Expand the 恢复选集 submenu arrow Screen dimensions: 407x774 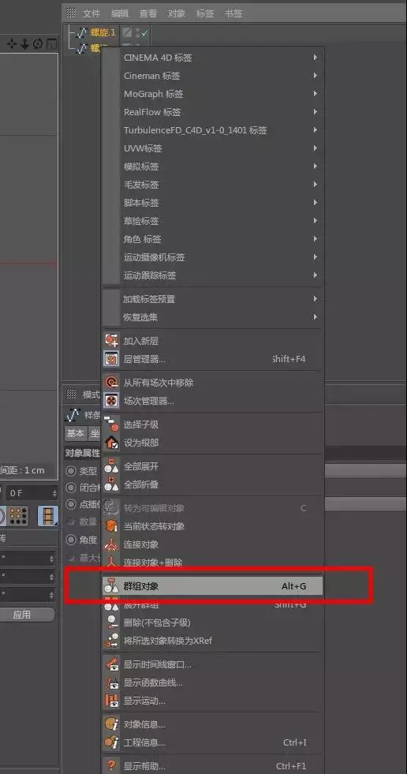tap(315, 317)
